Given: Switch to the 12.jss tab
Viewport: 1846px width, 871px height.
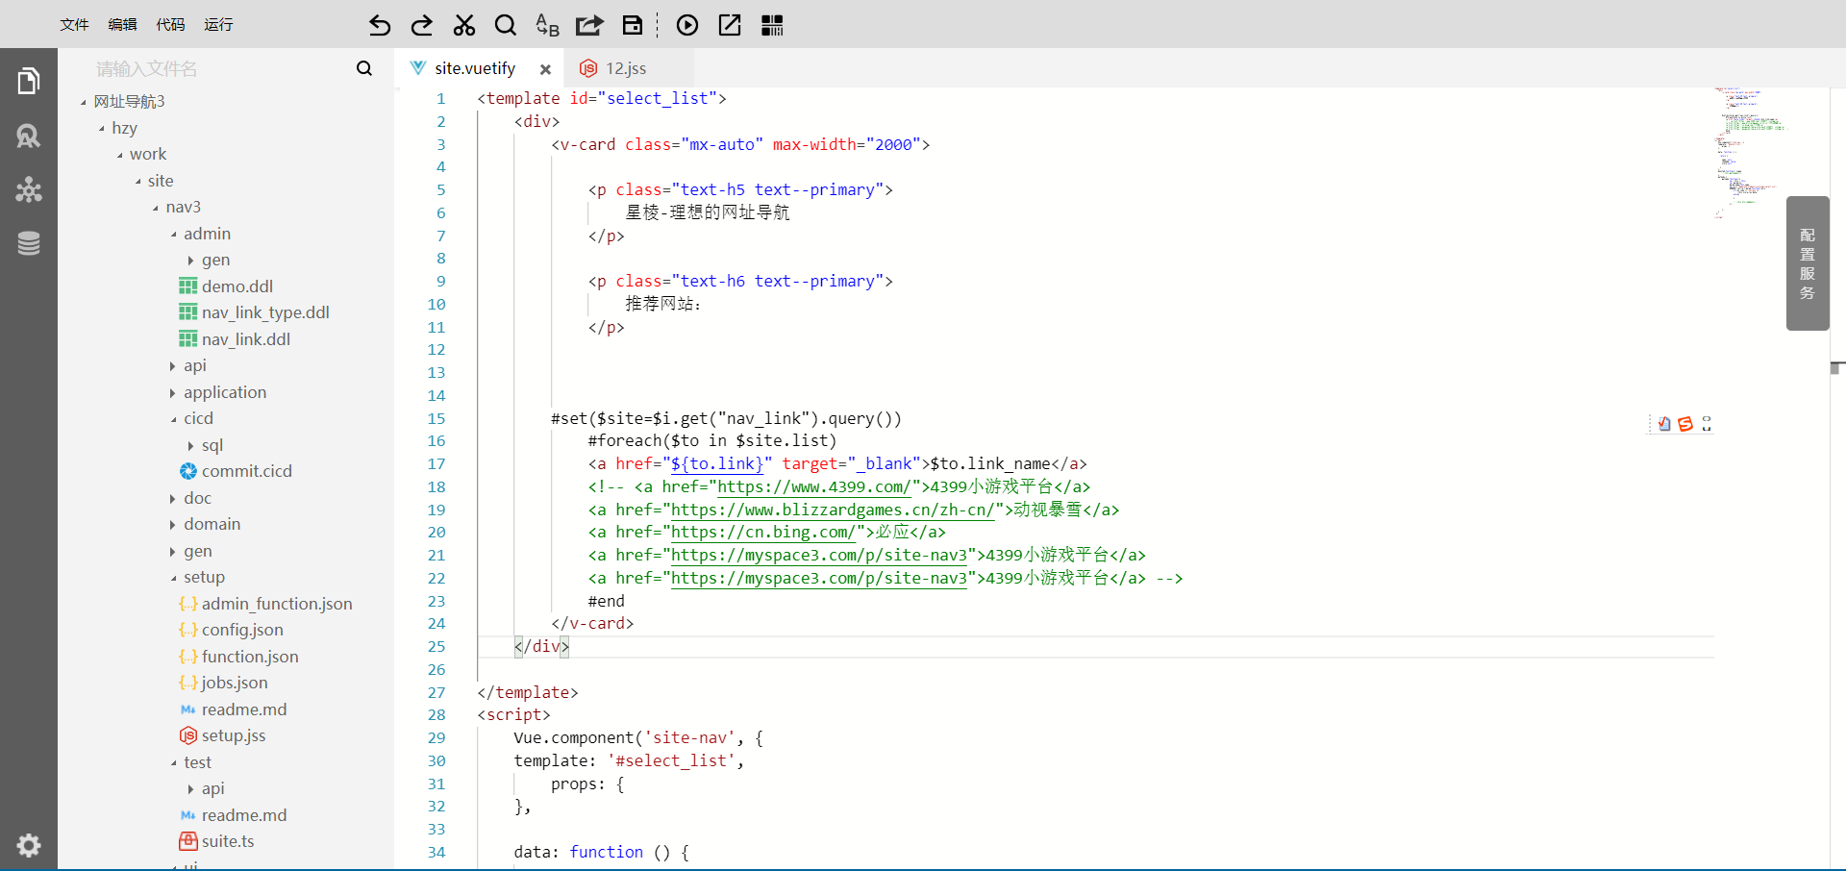Looking at the screenshot, I should (626, 68).
